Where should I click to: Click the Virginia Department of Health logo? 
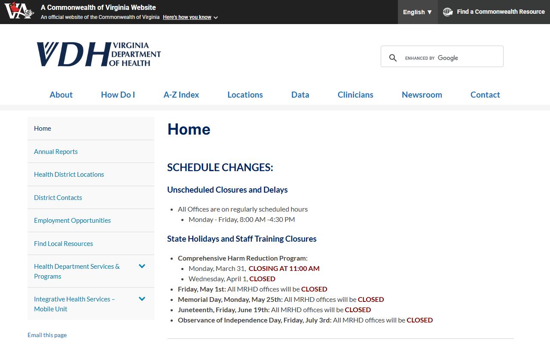click(98, 55)
